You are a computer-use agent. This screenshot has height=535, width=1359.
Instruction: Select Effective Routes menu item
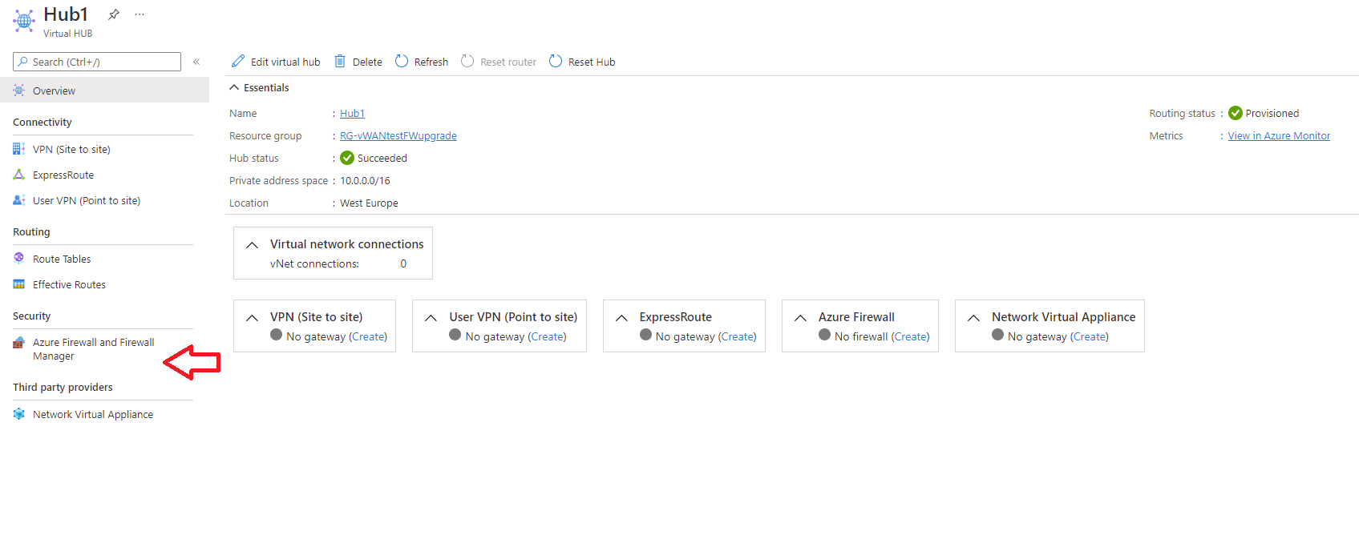[x=69, y=284]
